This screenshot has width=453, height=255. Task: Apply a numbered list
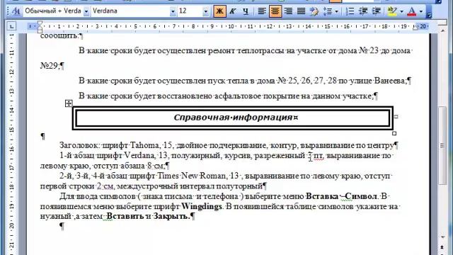[350, 11]
